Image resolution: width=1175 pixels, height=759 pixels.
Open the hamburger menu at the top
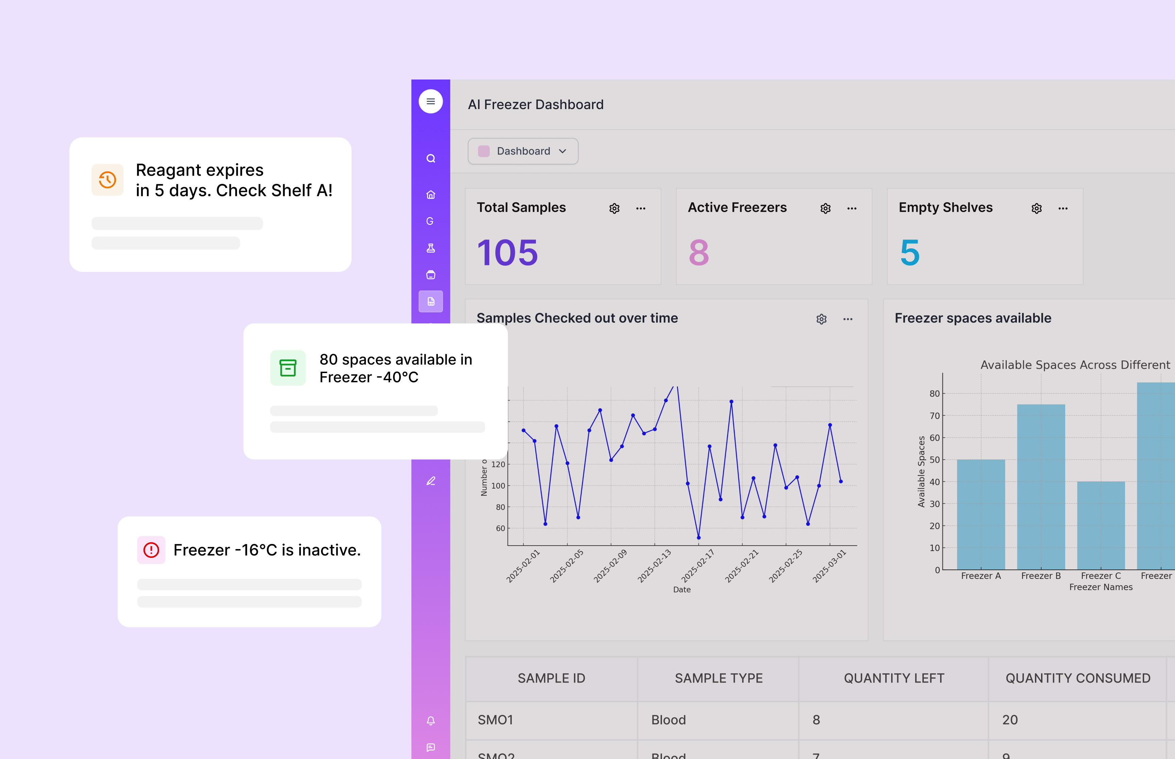(430, 101)
